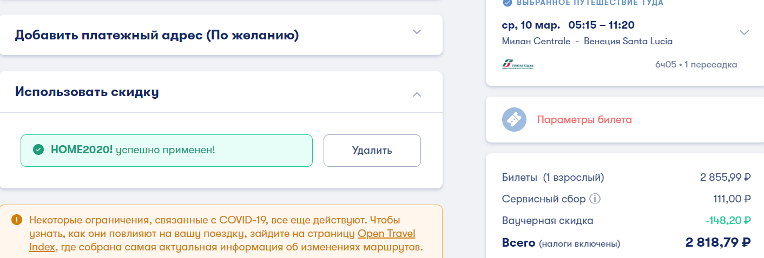Screen dimensions: 764x258
Task: Remove voucher with the Удалить button
Action: [x=372, y=150]
